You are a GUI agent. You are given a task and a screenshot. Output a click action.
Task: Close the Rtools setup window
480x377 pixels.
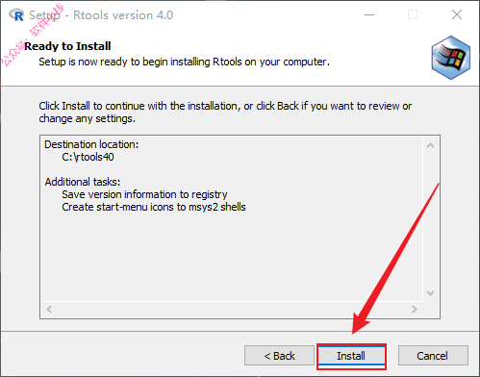(457, 14)
